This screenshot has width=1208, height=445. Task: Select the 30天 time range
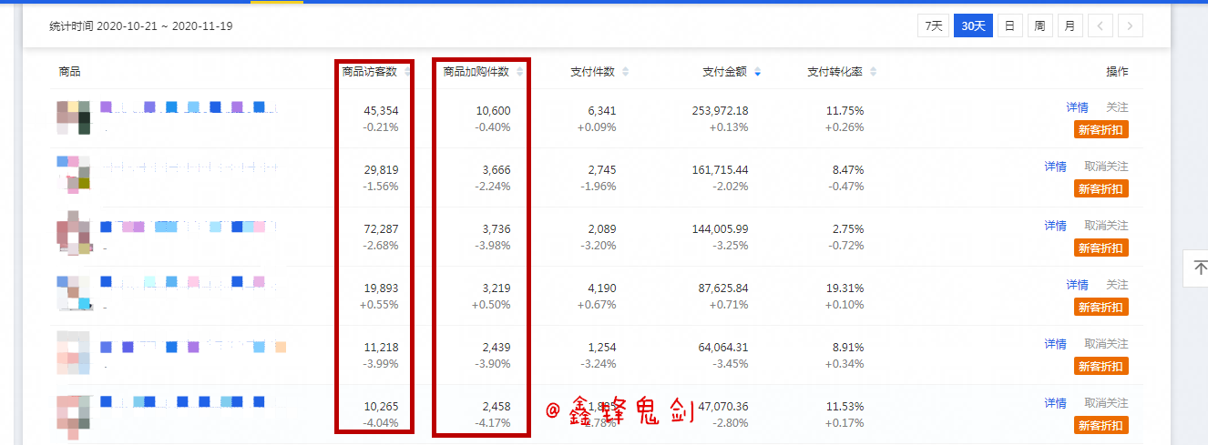[973, 25]
